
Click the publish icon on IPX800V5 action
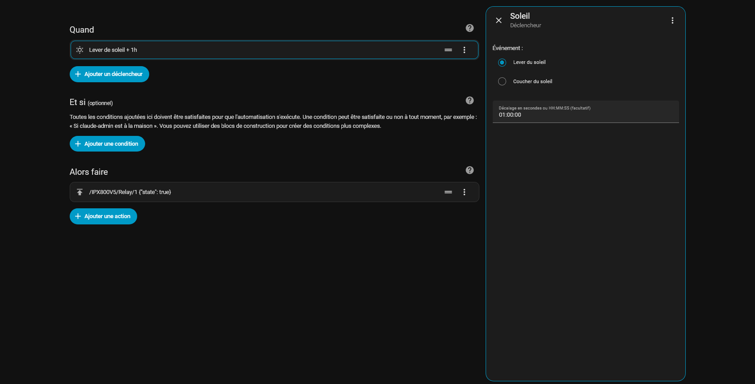click(80, 192)
